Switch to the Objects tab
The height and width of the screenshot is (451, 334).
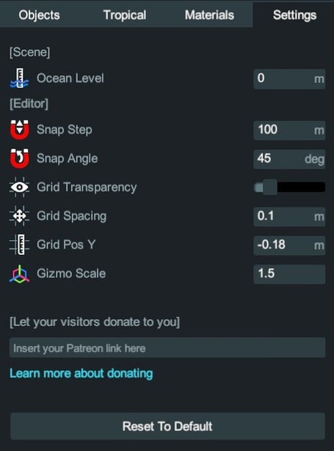coord(39,15)
